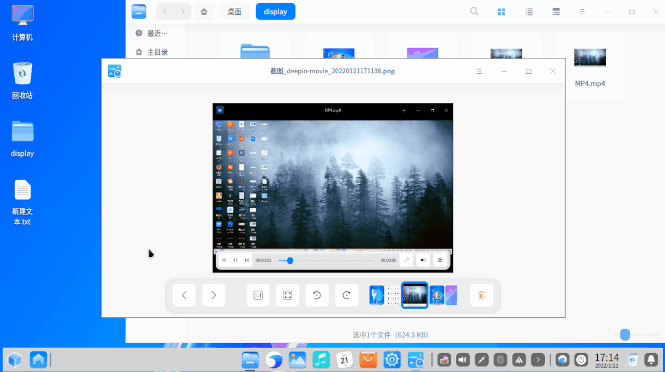
Task: Open the image viewer hamburger menu
Action: pyautogui.click(x=479, y=71)
